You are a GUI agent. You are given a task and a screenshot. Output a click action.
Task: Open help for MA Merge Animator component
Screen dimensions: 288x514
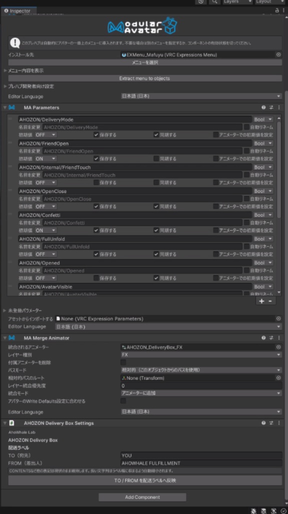tap(263, 338)
